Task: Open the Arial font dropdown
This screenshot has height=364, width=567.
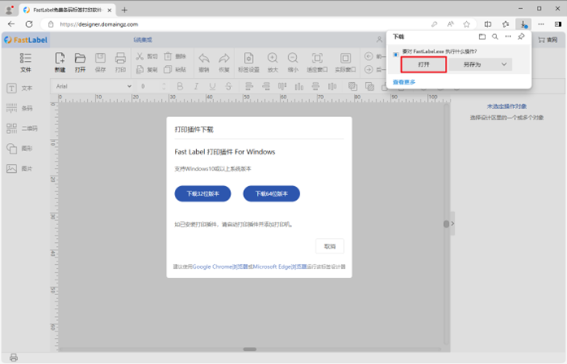Action: (x=94, y=85)
